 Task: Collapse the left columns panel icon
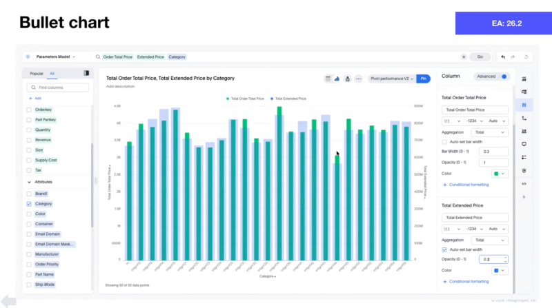click(x=86, y=72)
